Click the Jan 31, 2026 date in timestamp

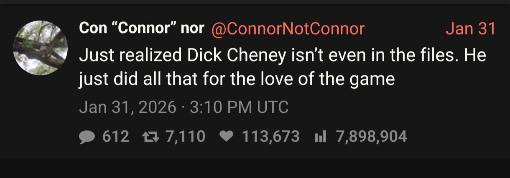point(127,108)
